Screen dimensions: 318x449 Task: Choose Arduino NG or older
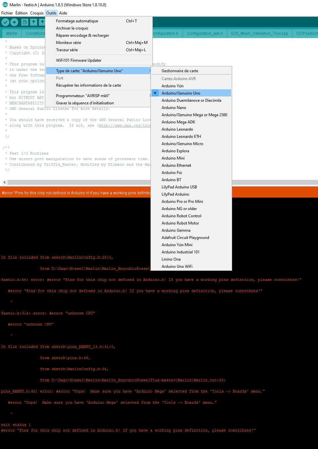coord(191,209)
